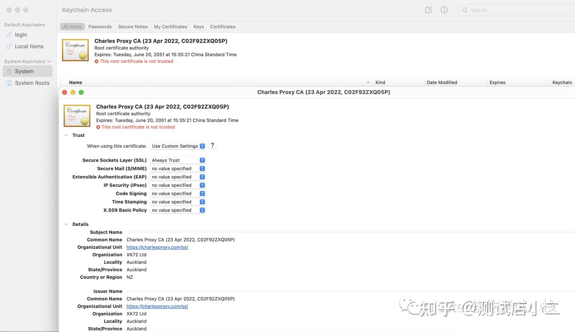This screenshot has height=332, width=575.
Task: Open X.509 Basic Policy dropdown
Action: 177,210
